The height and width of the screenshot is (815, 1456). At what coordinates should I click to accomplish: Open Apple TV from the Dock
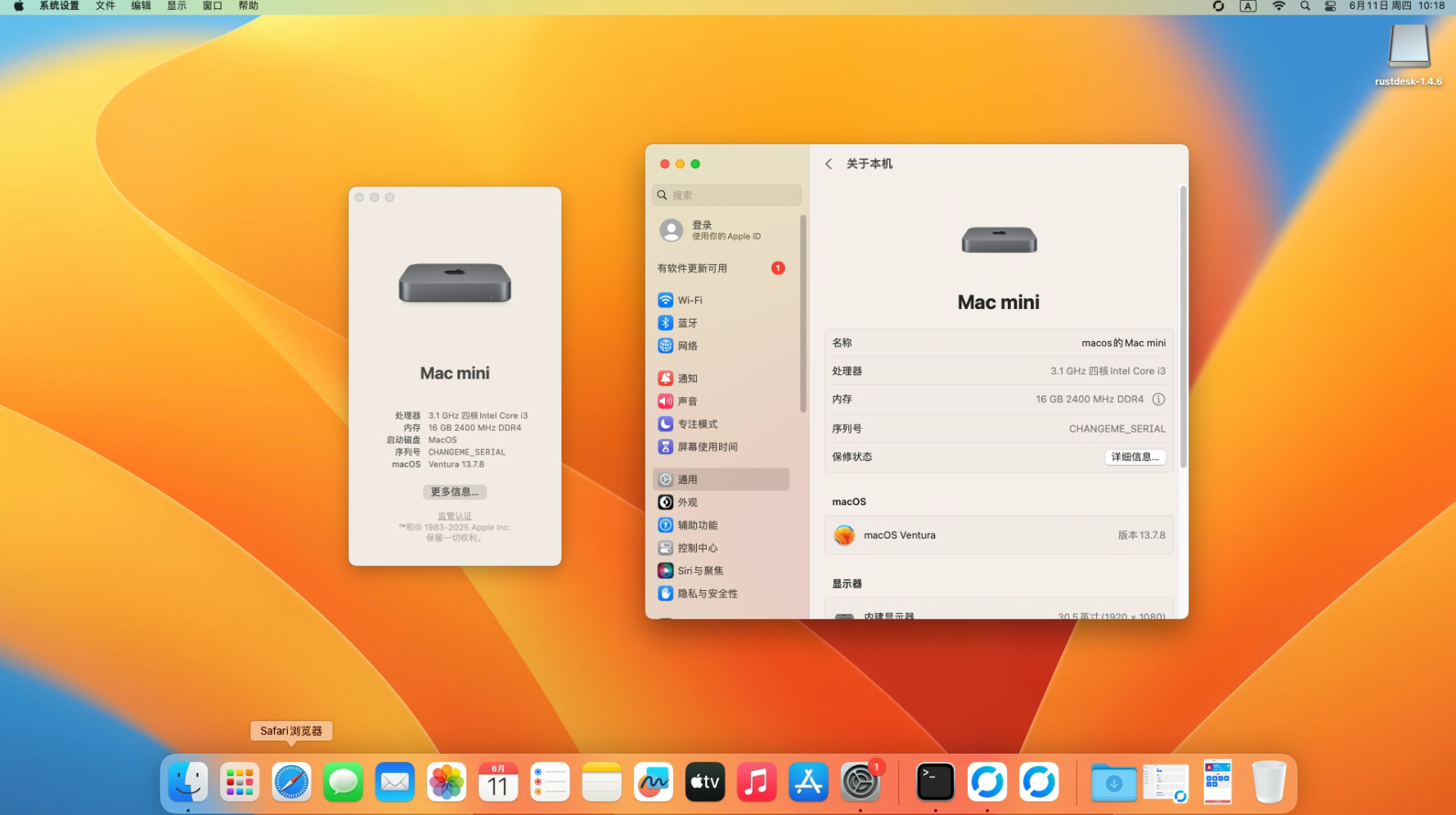[705, 782]
